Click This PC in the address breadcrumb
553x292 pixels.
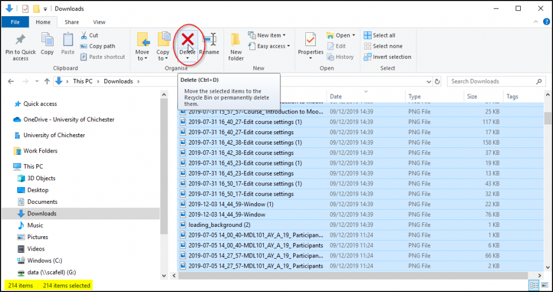[x=82, y=81]
